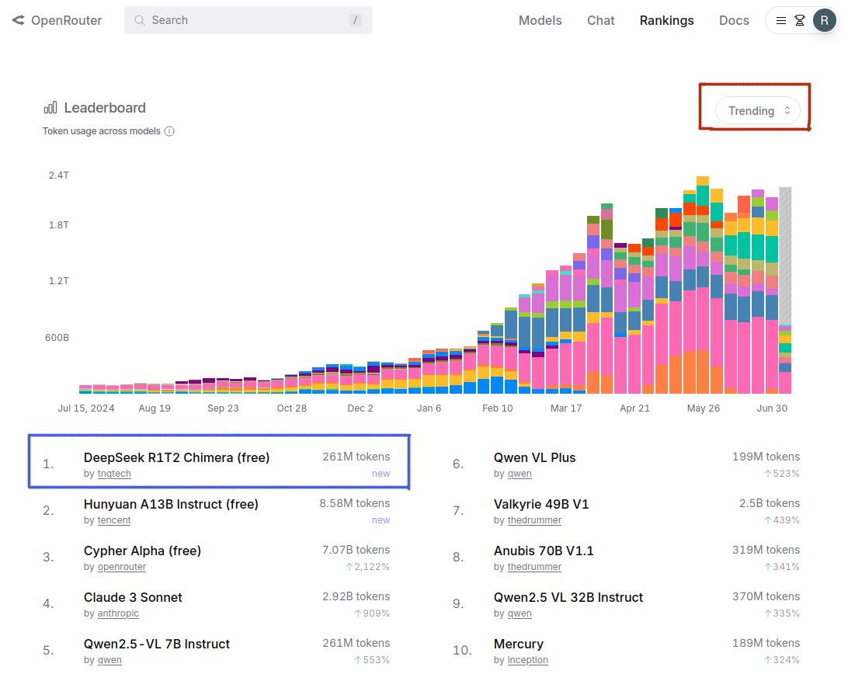Click the 523% growth figure
The width and height of the screenshot is (848, 688).
[782, 474]
